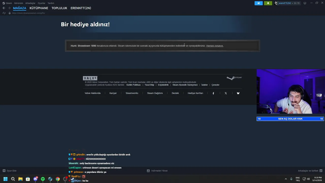
Task: Click the Bluesky butterfly icon in footer
Action: click(x=238, y=93)
